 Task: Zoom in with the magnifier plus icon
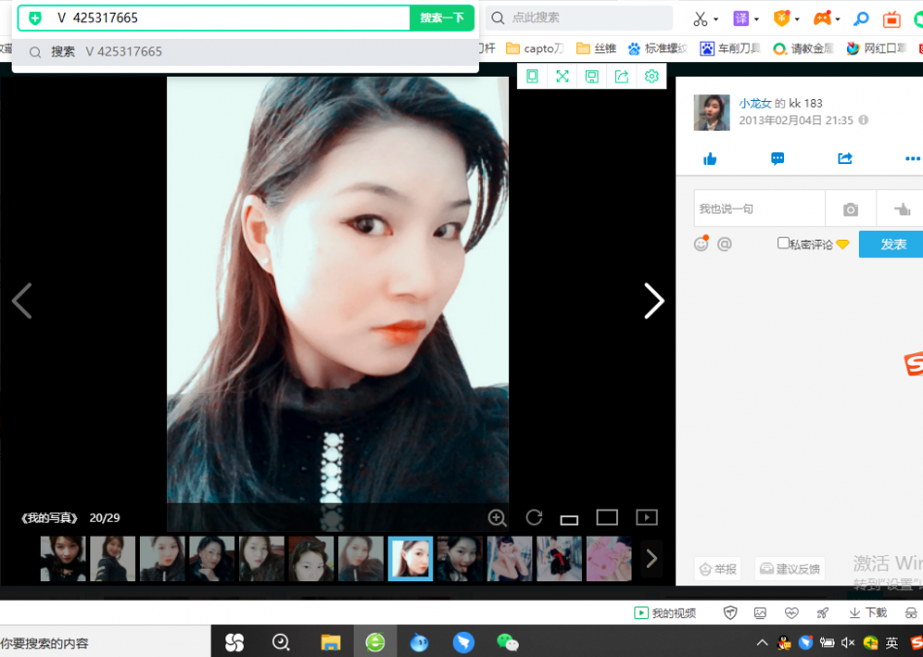497,517
